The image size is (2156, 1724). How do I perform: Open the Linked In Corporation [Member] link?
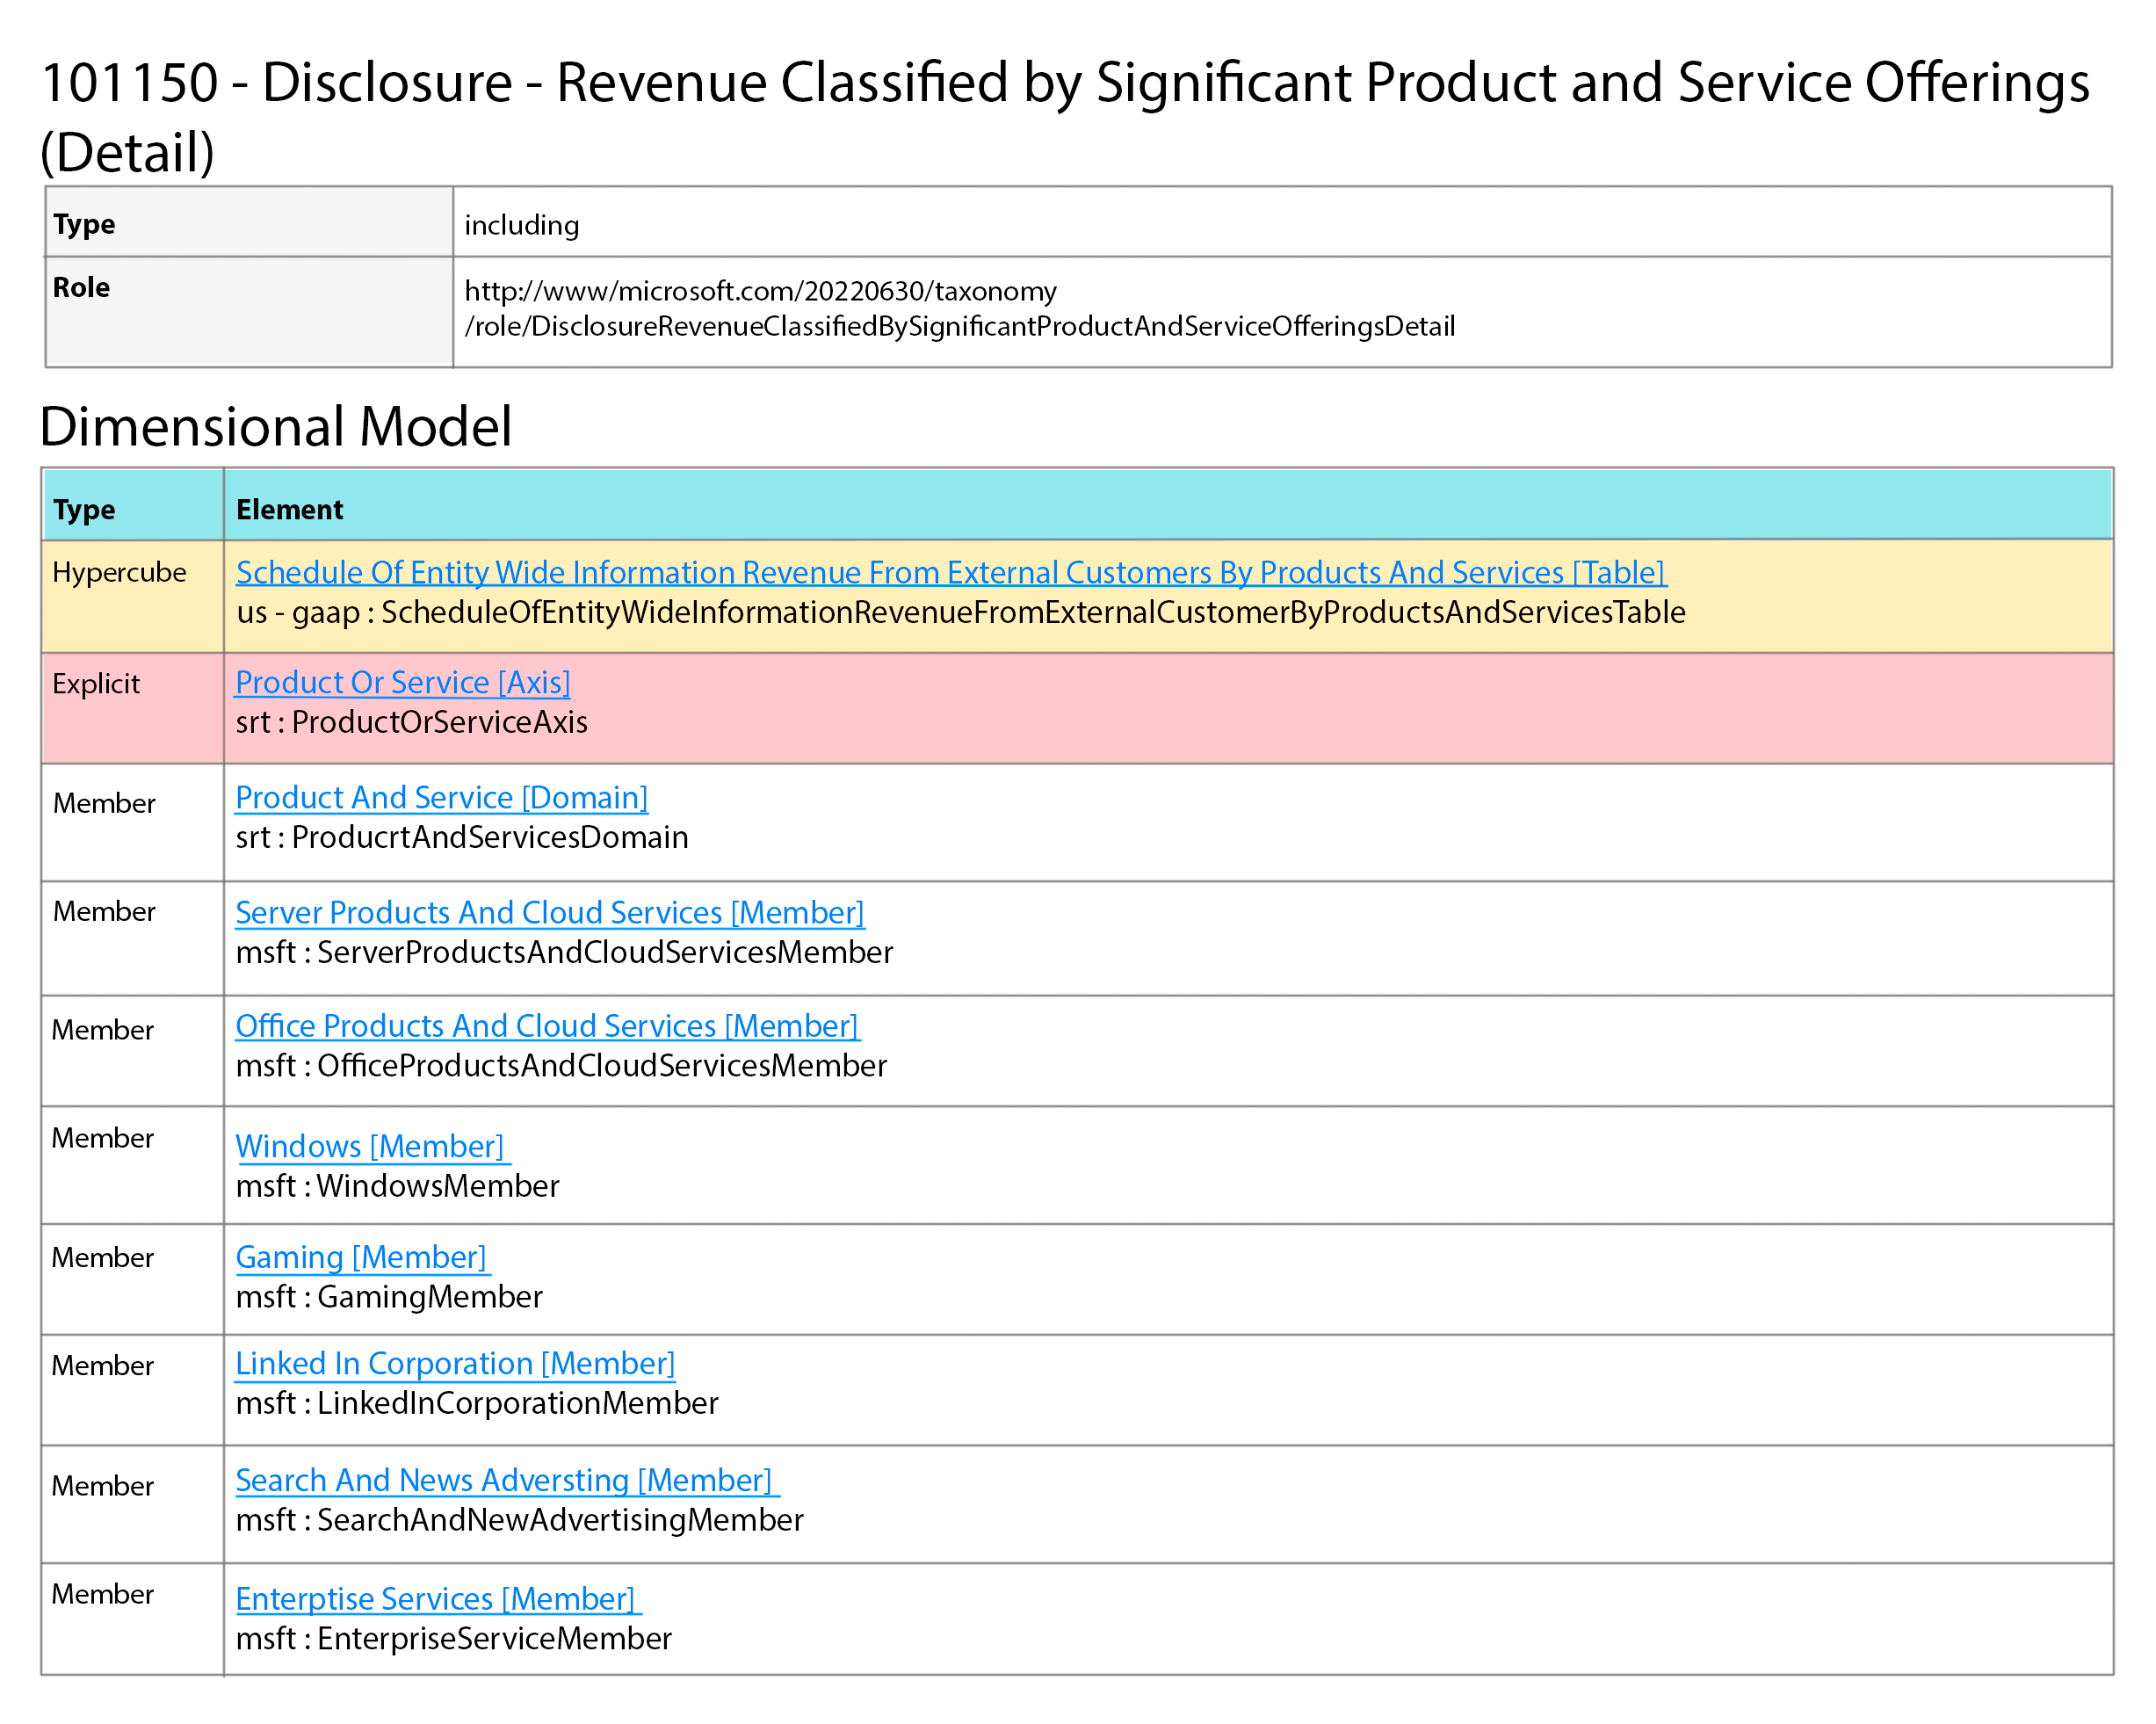pyautogui.click(x=455, y=1364)
